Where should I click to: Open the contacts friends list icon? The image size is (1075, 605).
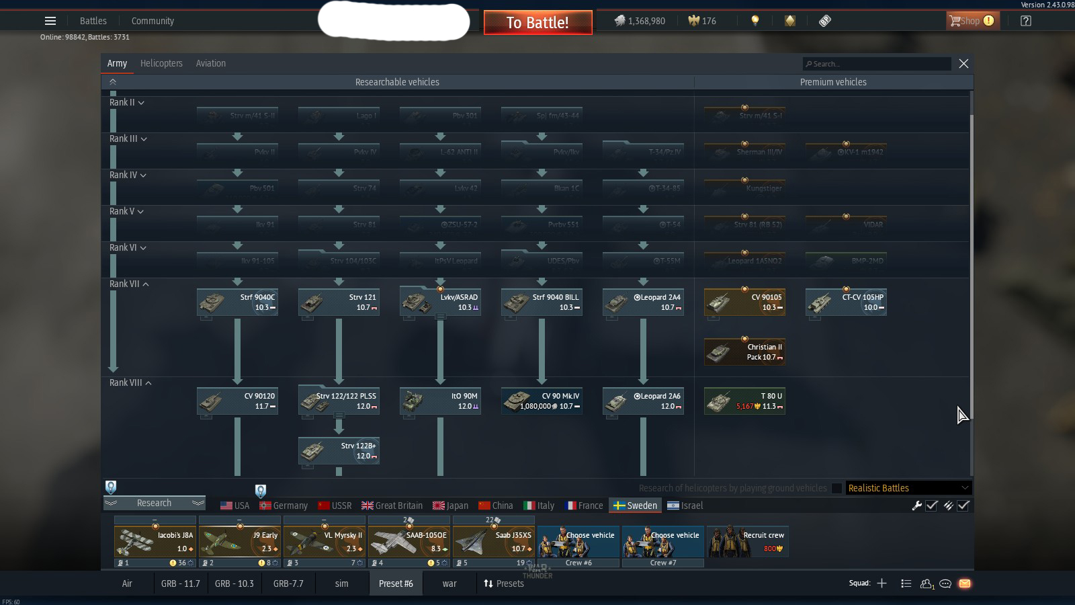point(927,583)
